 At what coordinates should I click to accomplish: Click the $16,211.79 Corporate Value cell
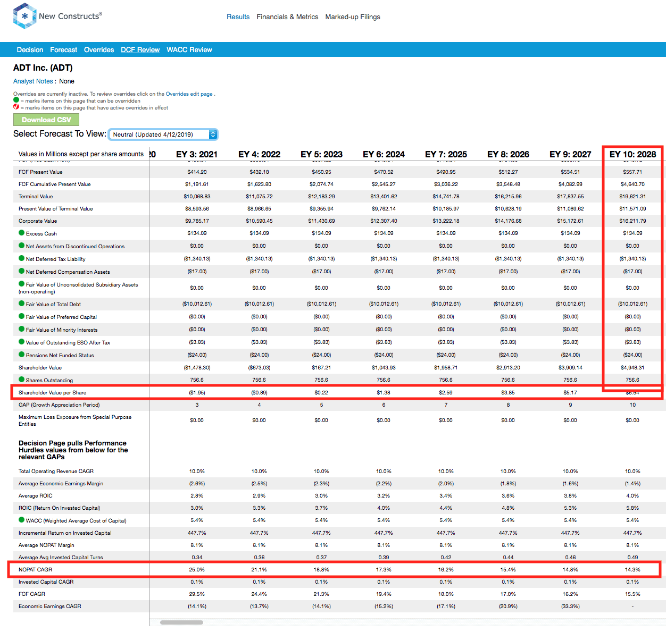[x=632, y=221]
